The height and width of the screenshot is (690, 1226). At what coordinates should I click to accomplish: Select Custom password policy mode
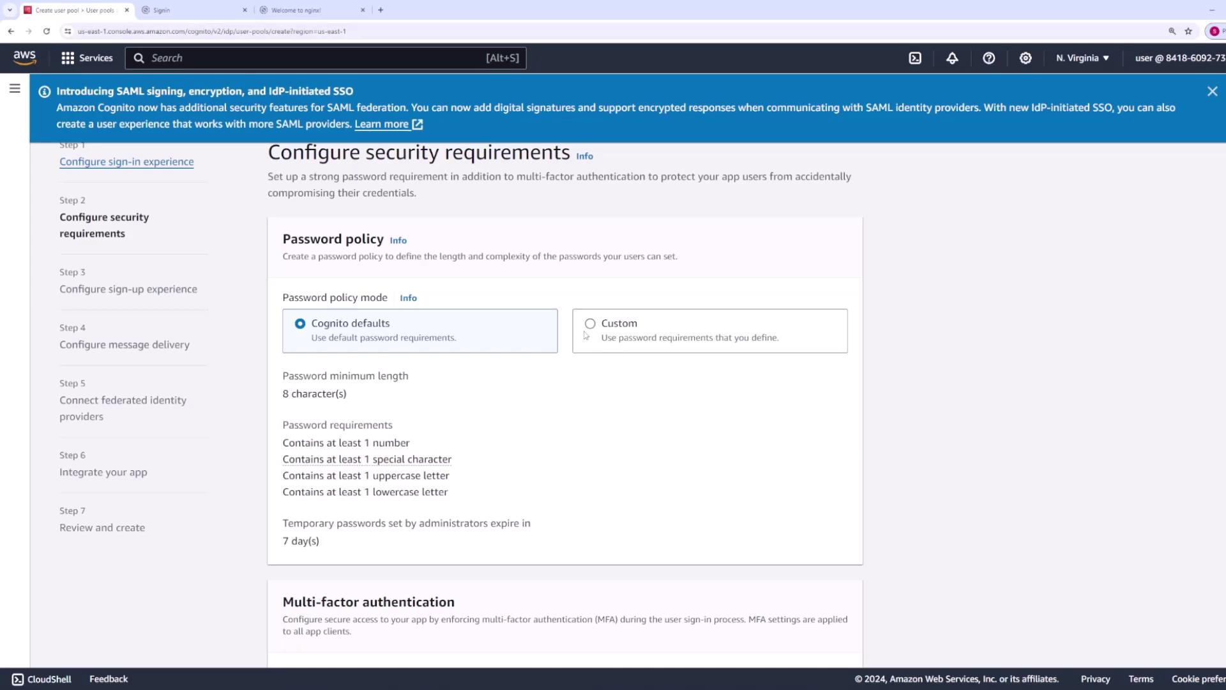(590, 324)
